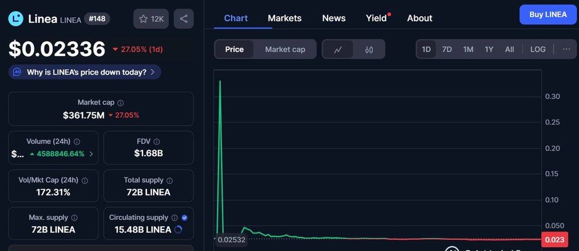Click the verified circulating supply badge

click(185, 218)
